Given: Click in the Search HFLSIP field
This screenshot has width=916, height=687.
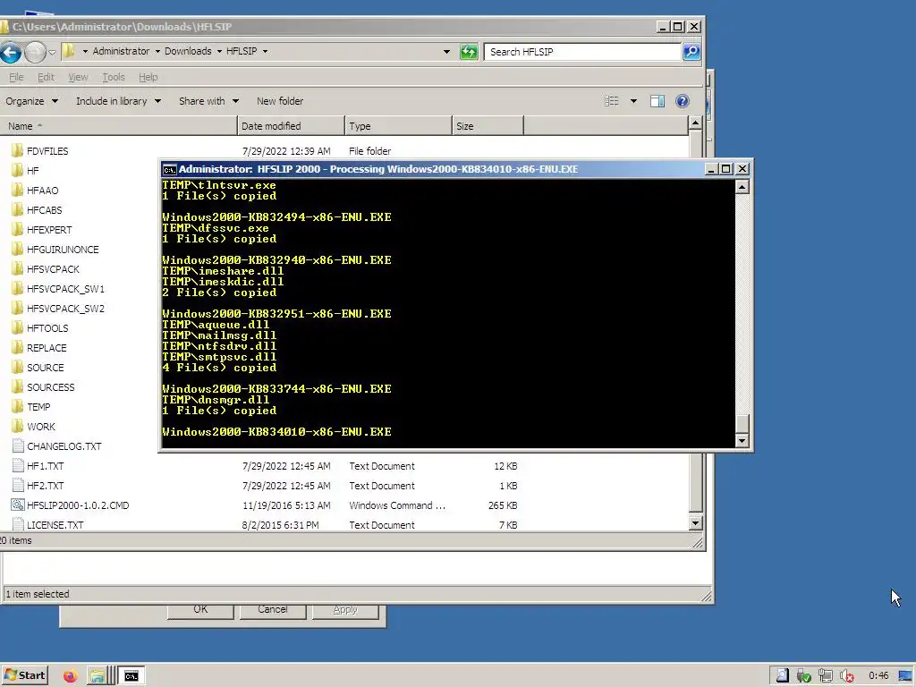Looking at the screenshot, I should point(582,51).
